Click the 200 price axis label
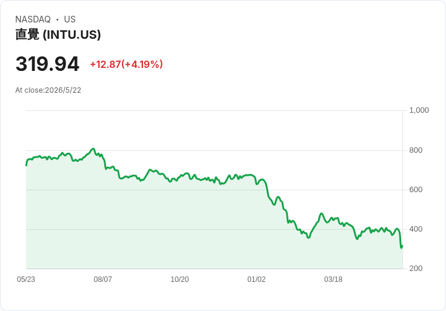This screenshot has height=311, width=446. pyautogui.click(x=416, y=269)
